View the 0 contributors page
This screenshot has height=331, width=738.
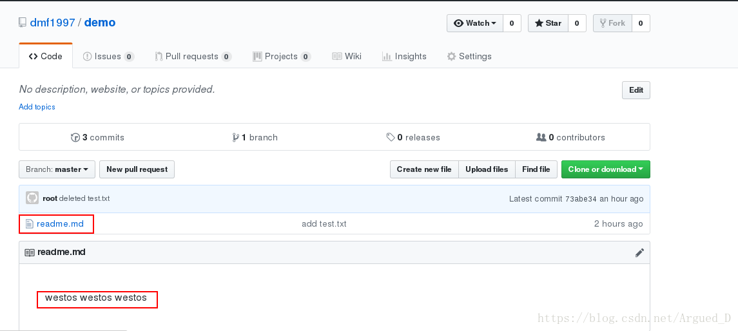coord(570,137)
